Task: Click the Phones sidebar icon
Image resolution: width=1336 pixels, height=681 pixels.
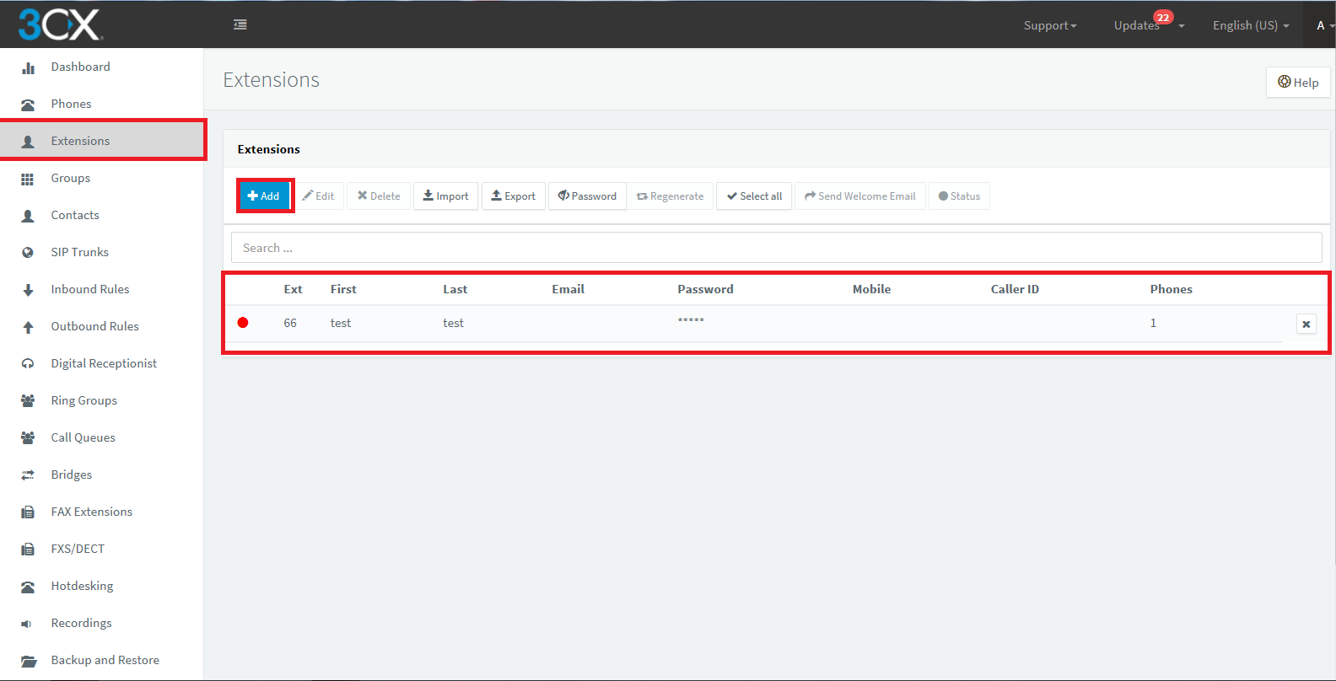Action: point(28,105)
